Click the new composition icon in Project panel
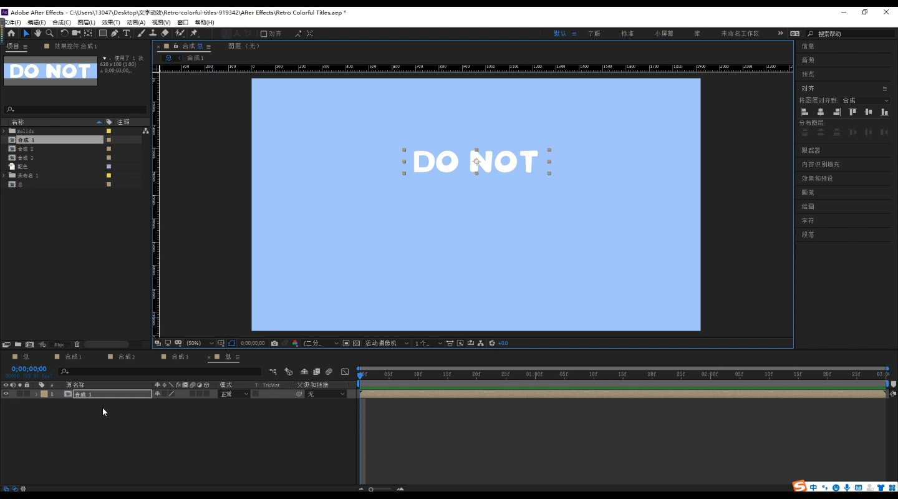 click(29, 344)
